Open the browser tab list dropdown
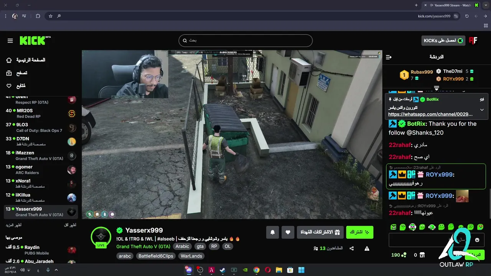 coord(486,5)
